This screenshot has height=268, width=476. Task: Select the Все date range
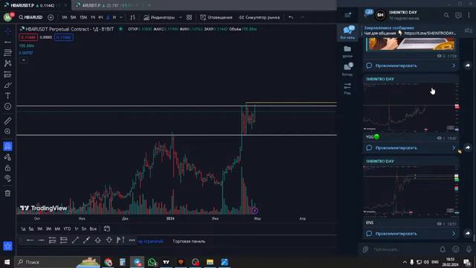(x=93, y=229)
